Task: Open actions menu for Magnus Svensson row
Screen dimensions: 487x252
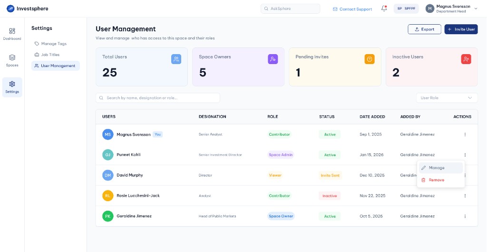Action: [465, 134]
